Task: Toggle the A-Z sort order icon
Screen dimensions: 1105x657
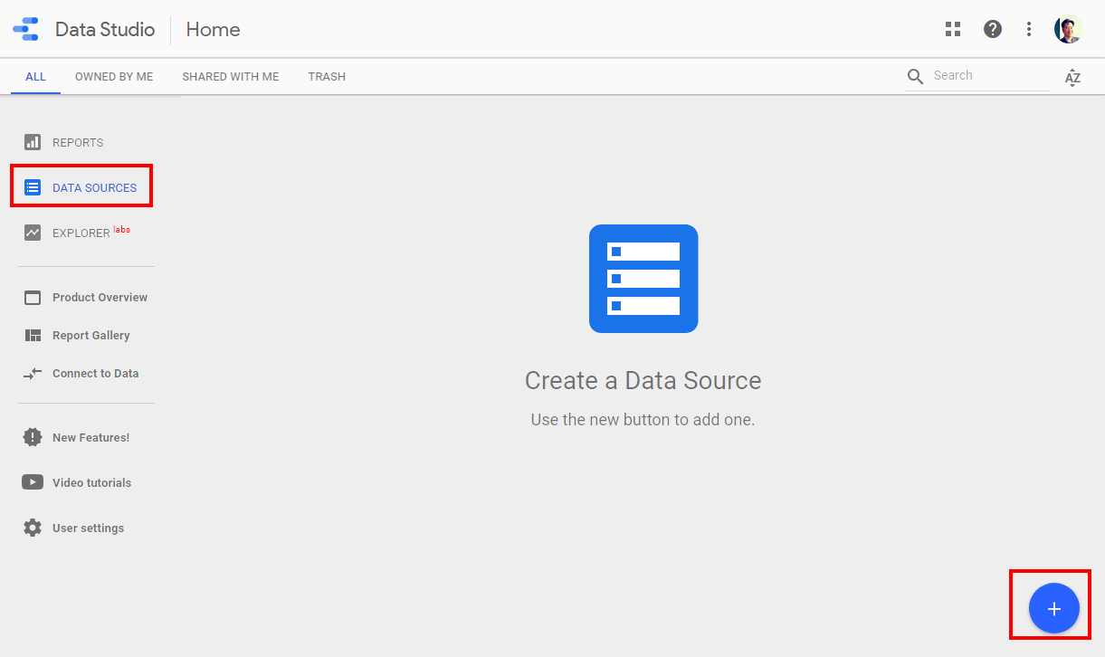Action: pos(1072,77)
